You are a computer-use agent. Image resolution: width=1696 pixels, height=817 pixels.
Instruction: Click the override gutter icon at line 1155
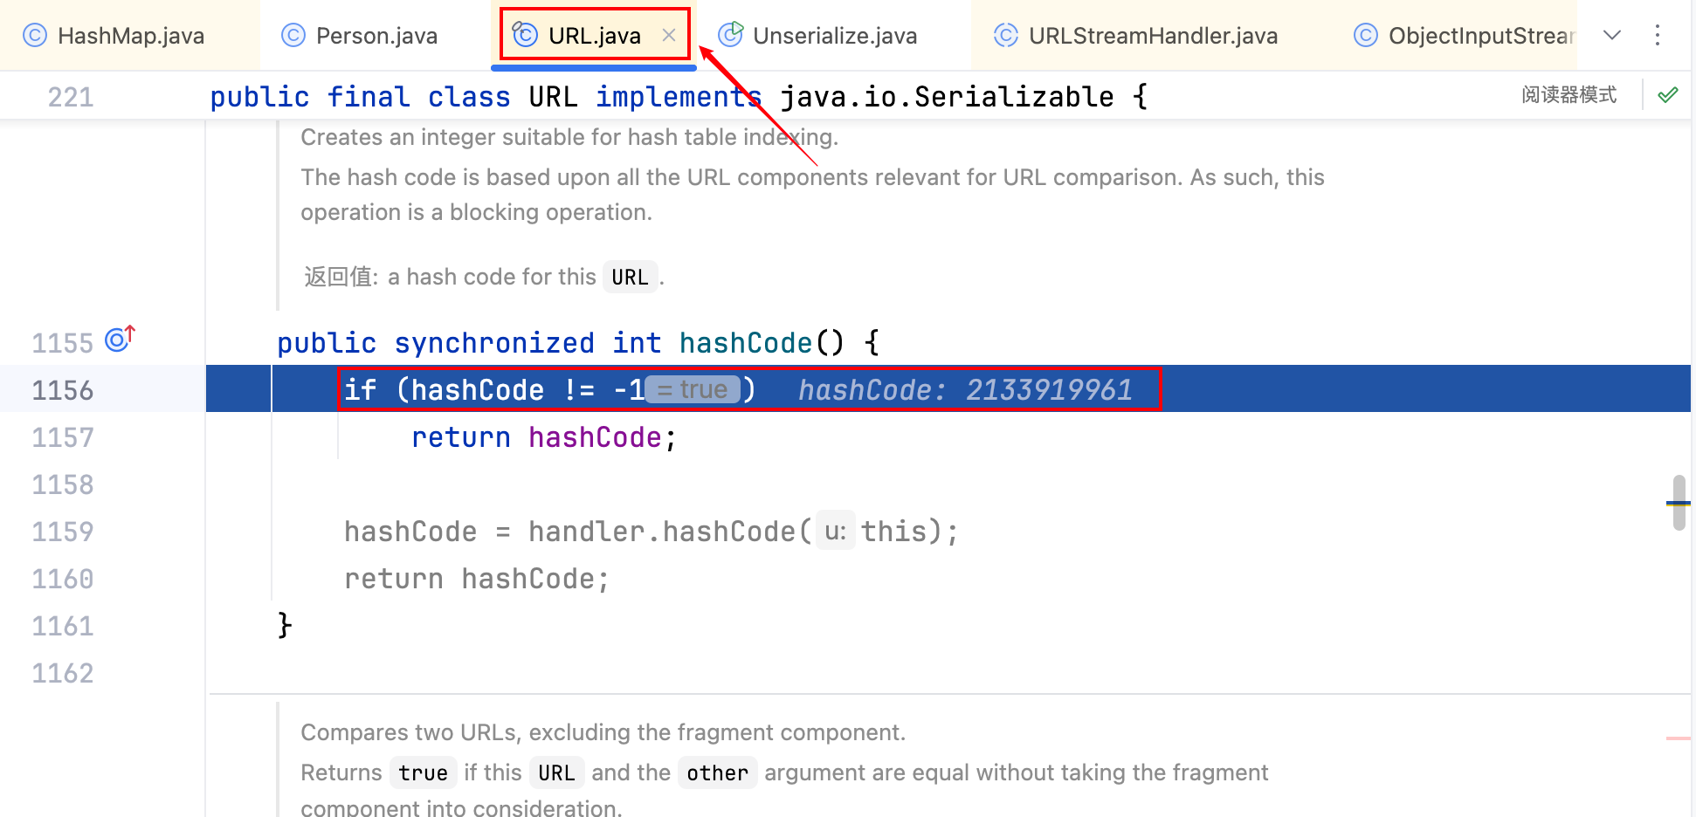point(120,340)
